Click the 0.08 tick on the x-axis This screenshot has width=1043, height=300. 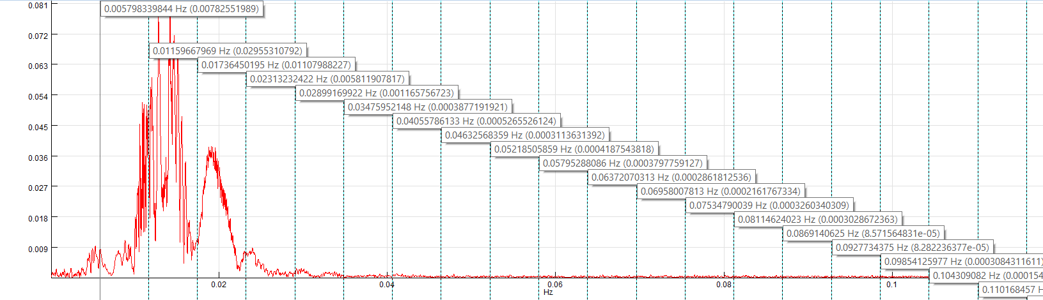pyautogui.click(x=723, y=285)
